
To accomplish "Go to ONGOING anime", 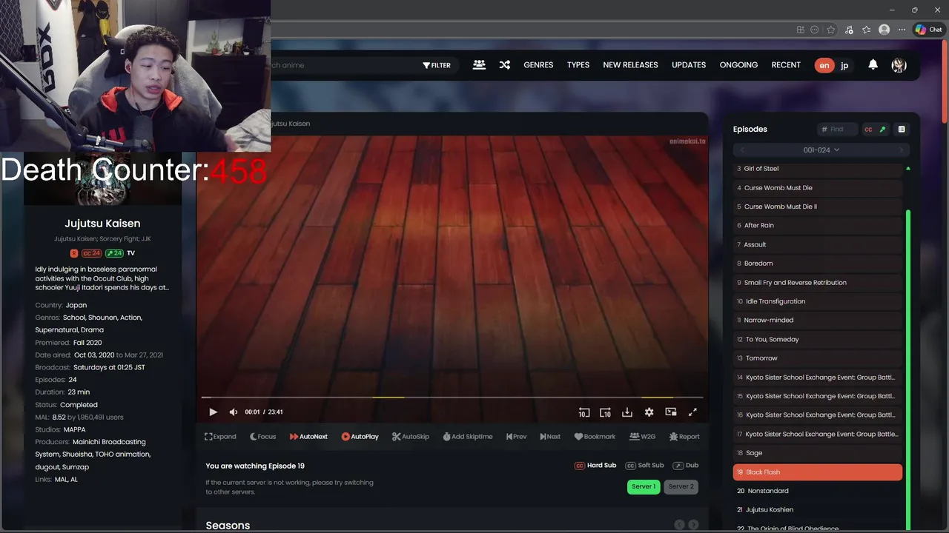I will [x=738, y=65].
